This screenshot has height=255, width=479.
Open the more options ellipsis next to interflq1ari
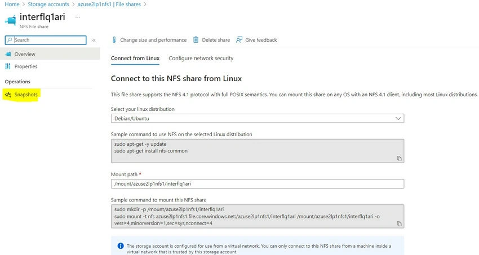(x=78, y=17)
